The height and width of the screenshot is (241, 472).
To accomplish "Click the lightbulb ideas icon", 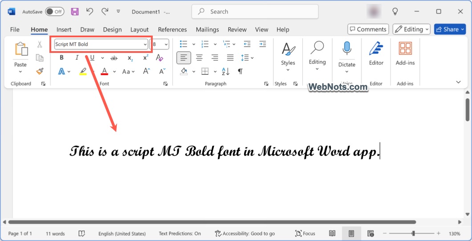I will pos(395,12).
